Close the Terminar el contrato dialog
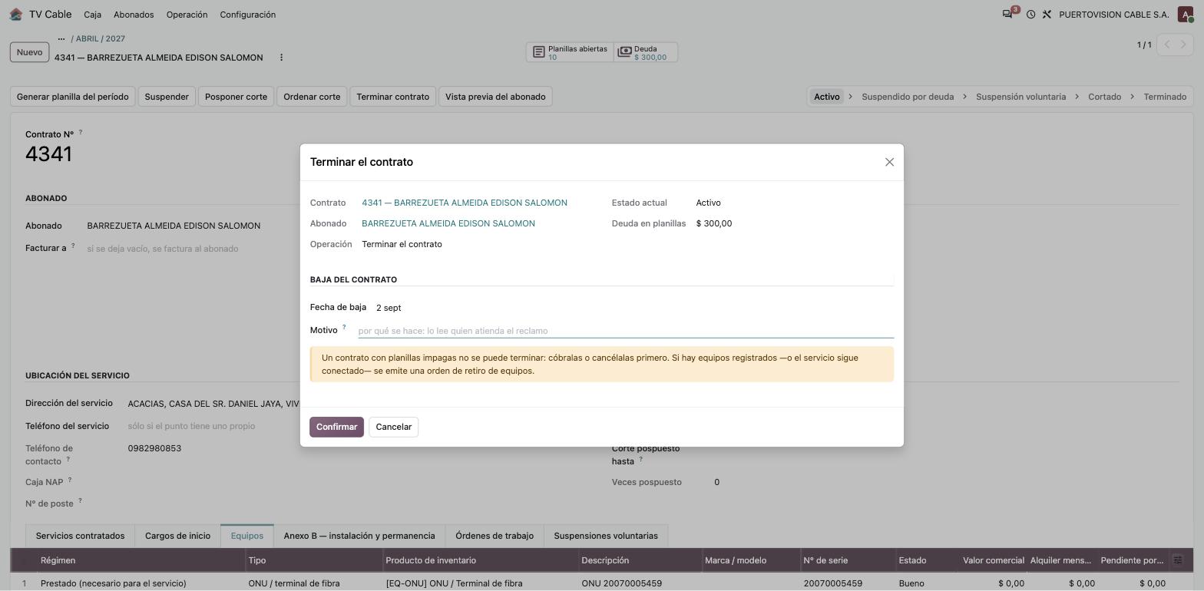Screen dimensions: 1204x591 (x=889, y=162)
